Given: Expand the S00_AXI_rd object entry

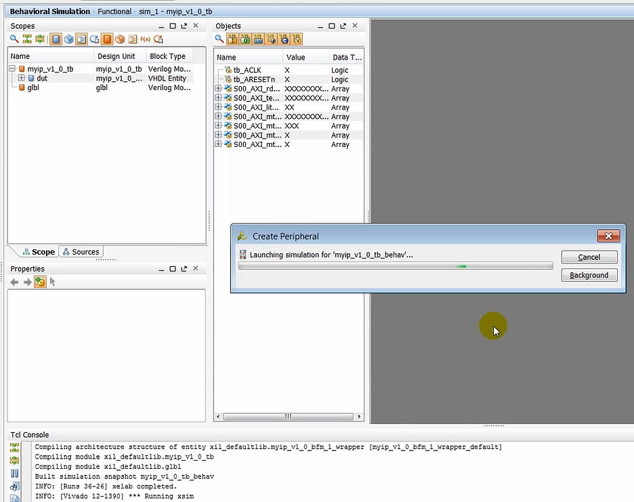Looking at the screenshot, I should pyautogui.click(x=218, y=89).
